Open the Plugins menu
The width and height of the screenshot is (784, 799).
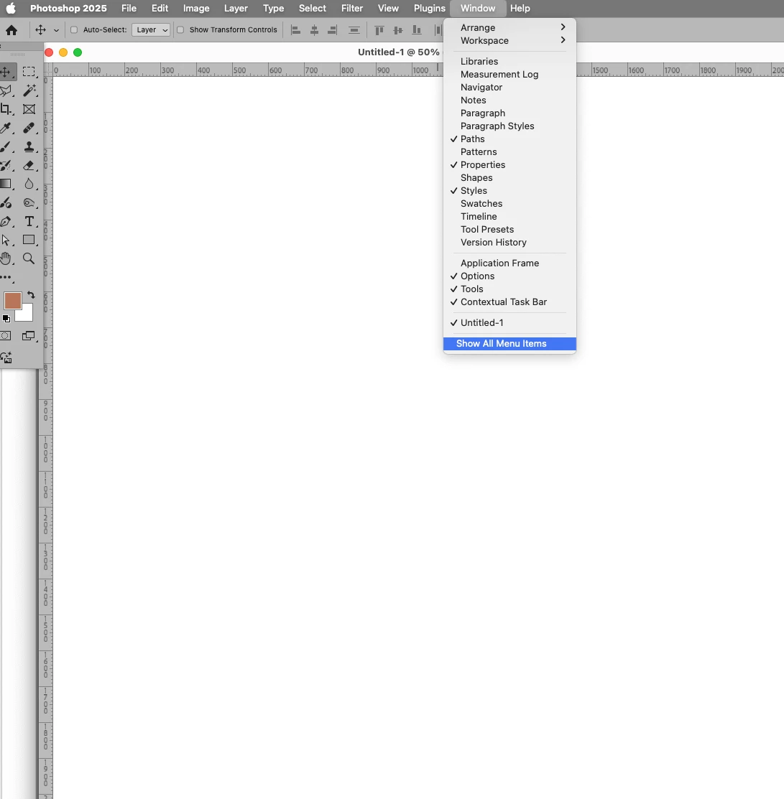coord(430,8)
